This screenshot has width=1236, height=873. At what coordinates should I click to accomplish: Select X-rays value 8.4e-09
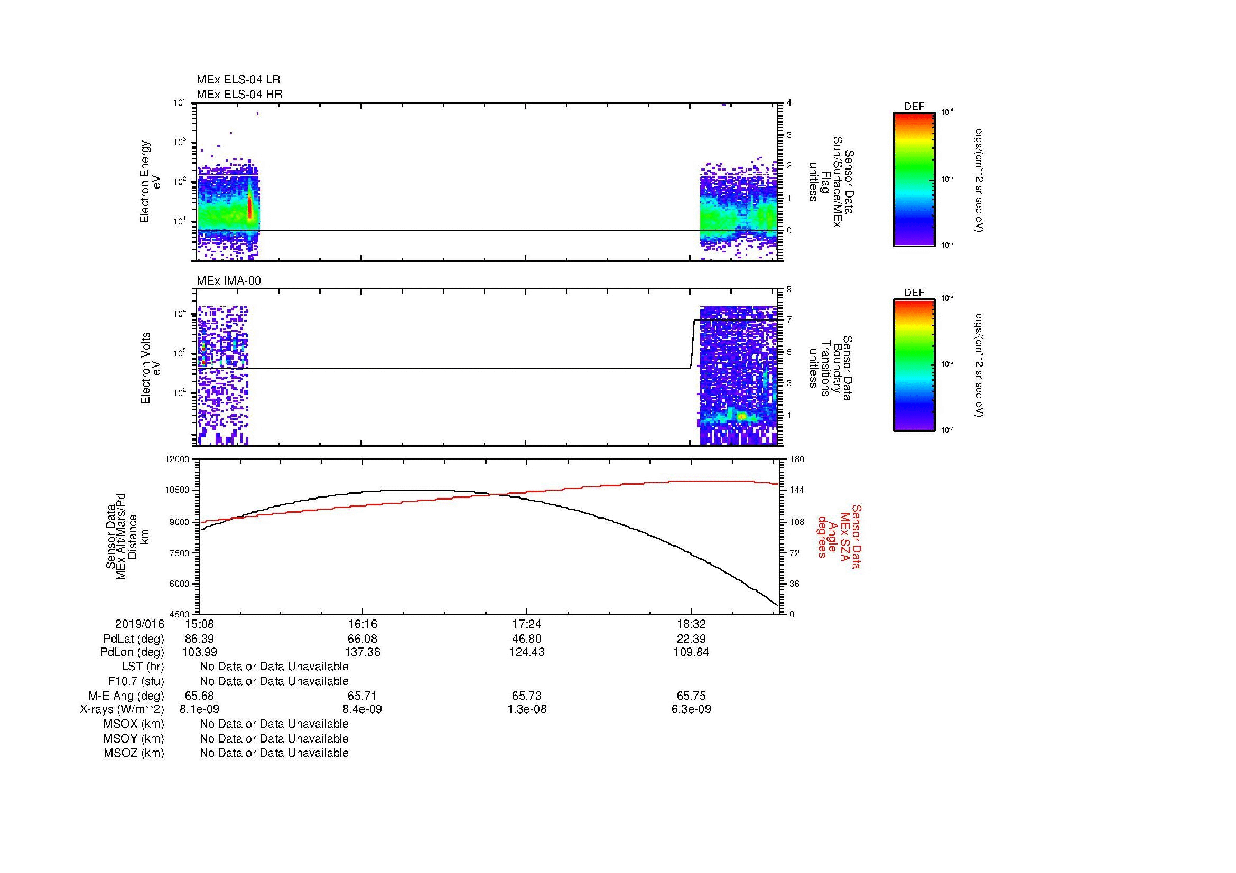tap(363, 709)
